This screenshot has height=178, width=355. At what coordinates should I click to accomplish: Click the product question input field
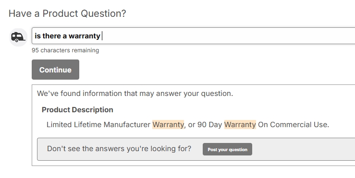(x=193, y=36)
